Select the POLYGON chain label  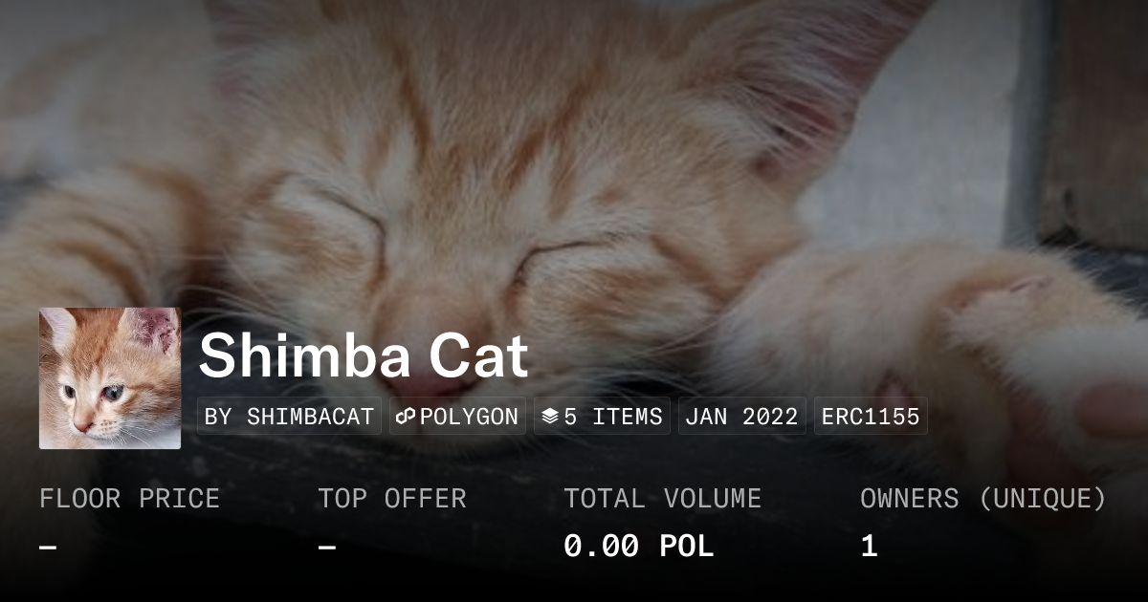[469, 417]
